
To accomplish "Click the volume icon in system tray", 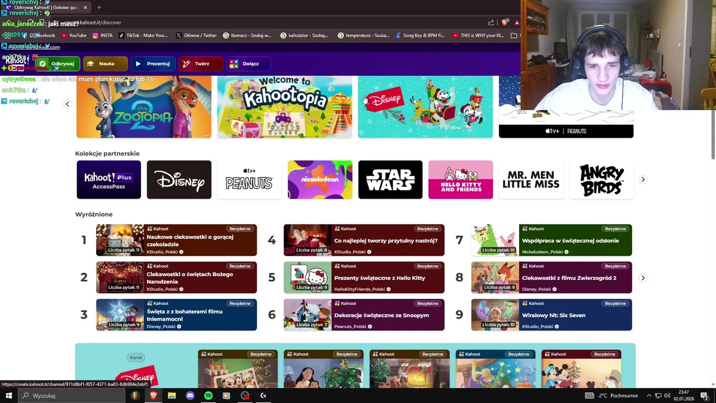I will click(667, 396).
